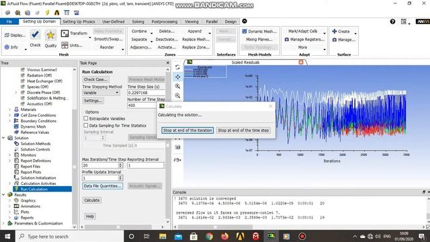Click Stop at end of the time step
This screenshot has width=430, height=242.
pos(243,130)
